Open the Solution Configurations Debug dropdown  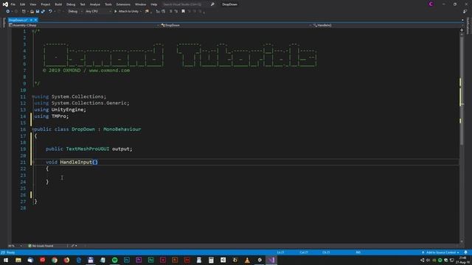(75, 12)
